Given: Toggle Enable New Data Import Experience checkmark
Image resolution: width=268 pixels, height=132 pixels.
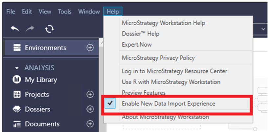Looking at the screenshot, I should (x=110, y=103).
